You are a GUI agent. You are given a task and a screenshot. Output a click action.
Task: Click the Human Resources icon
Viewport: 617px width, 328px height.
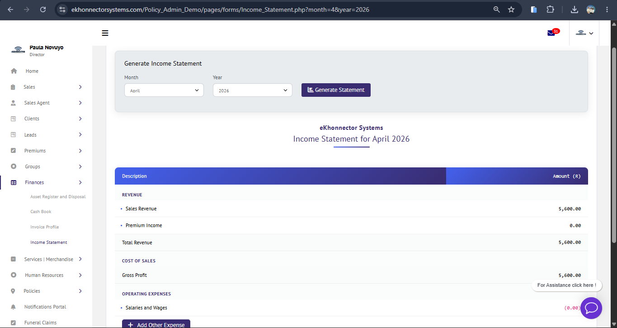tap(14, 275)
